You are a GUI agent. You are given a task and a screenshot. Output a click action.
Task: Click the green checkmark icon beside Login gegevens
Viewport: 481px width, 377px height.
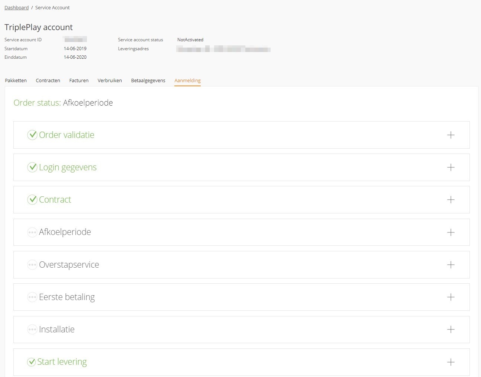point(32,167)
